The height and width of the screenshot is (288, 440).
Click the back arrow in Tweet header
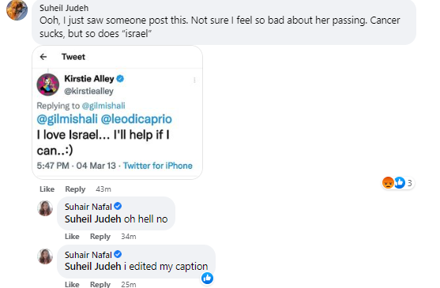pos(43,57)
